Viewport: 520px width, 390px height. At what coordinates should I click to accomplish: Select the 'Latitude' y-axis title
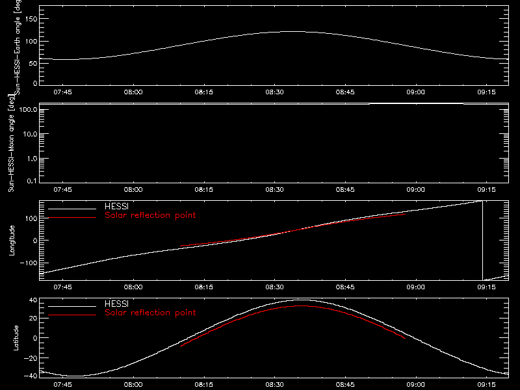[16, 338]
